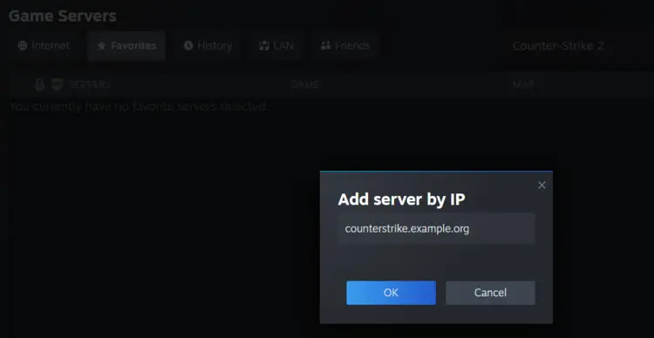Click the no favorite servers message
The height and width of the screenshot is (338, 654).
[x=138, y=107]
